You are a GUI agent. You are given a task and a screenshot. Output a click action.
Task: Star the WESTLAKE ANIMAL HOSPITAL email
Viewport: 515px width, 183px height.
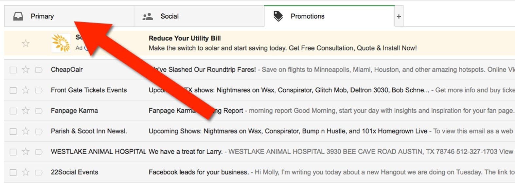pos(26,152)
